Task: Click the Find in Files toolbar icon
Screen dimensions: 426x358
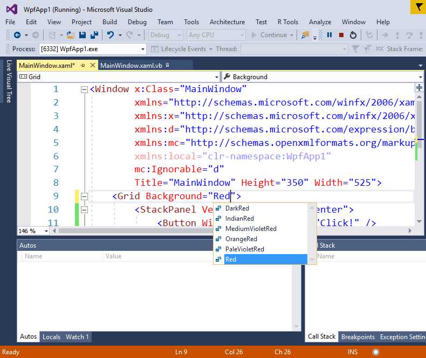Action: 305,35
